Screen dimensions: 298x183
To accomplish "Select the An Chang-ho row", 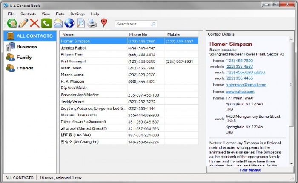I will coord(129,142).
